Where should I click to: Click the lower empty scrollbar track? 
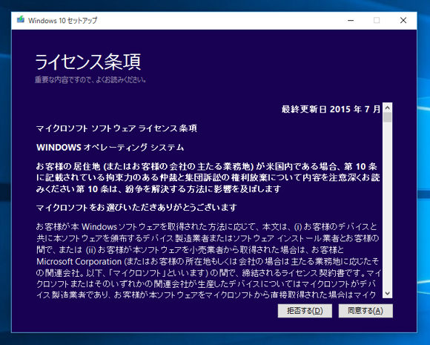click(x=388, y=206)
